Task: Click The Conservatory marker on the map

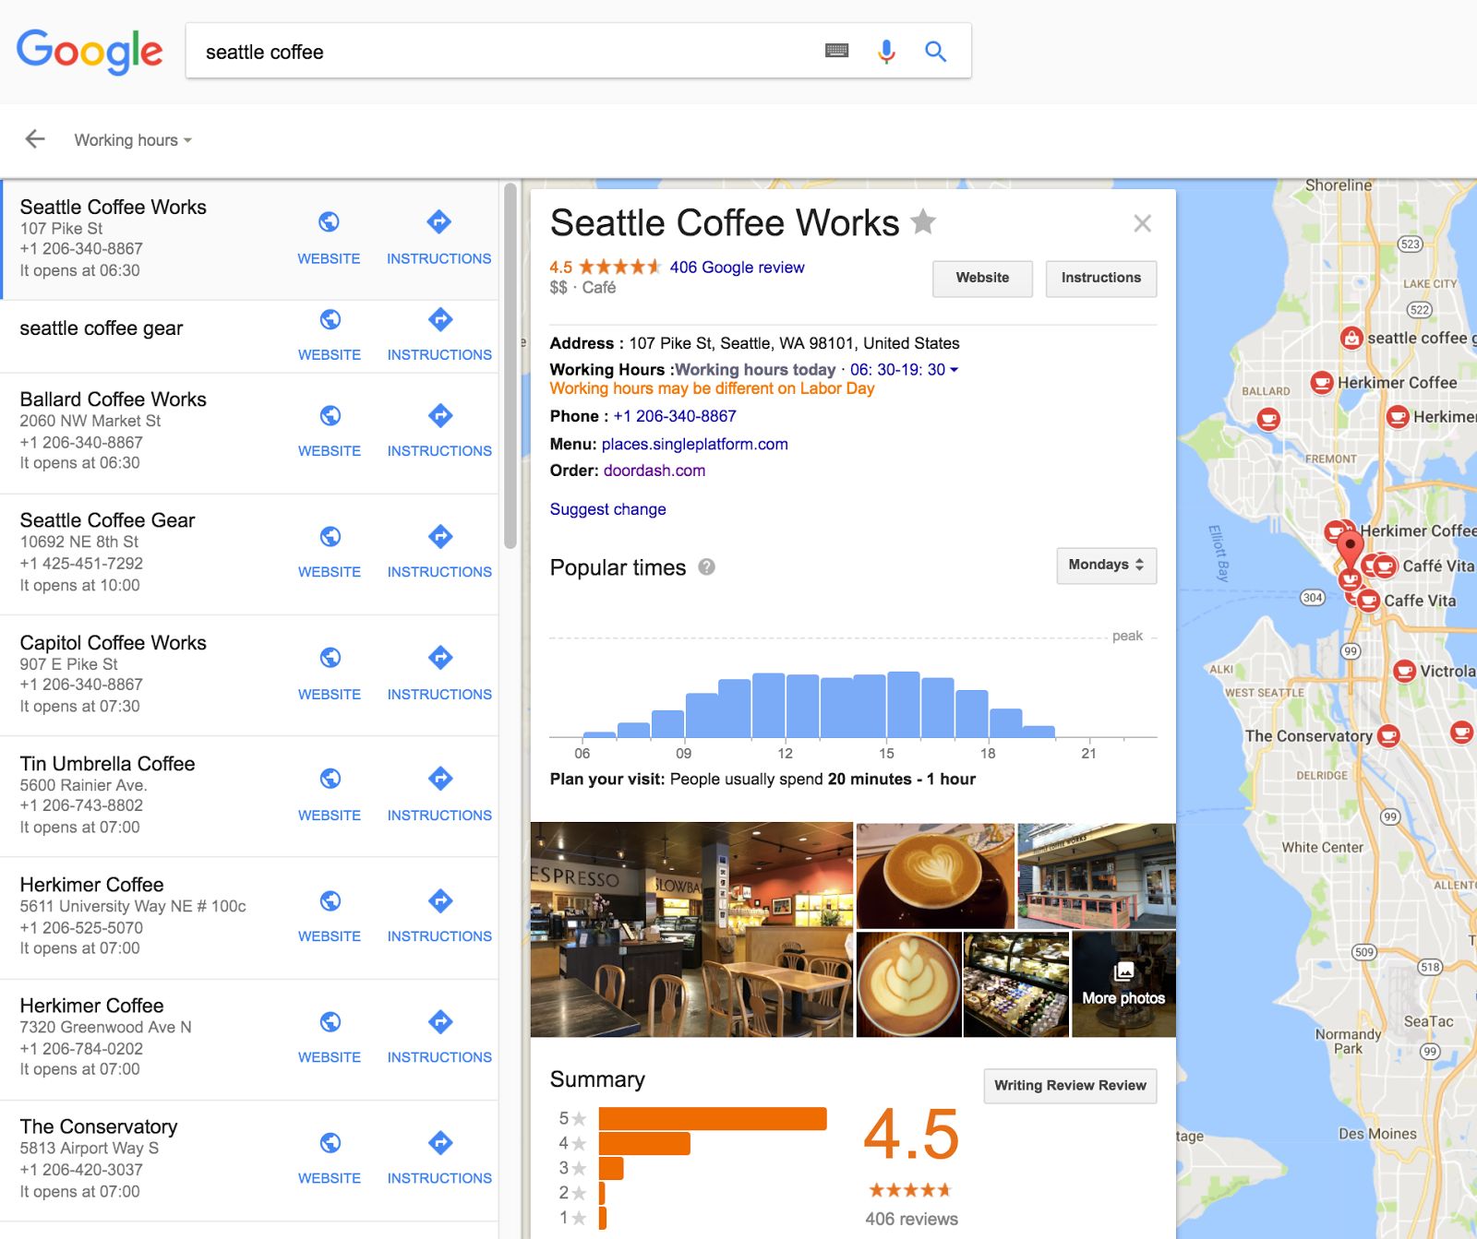Action: 1387,737
